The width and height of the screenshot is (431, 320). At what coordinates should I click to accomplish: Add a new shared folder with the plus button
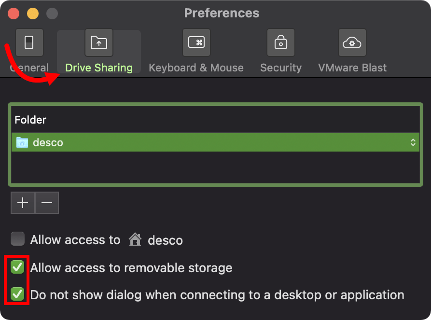click(23, 203)
